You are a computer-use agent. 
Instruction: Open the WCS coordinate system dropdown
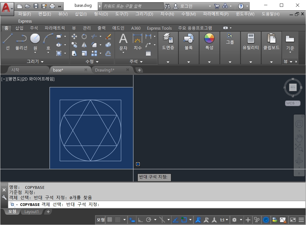coord(293,103)
